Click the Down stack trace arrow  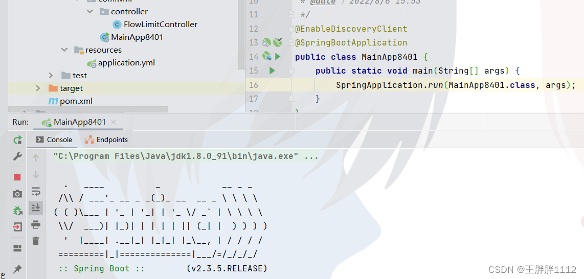coord(36,174)
